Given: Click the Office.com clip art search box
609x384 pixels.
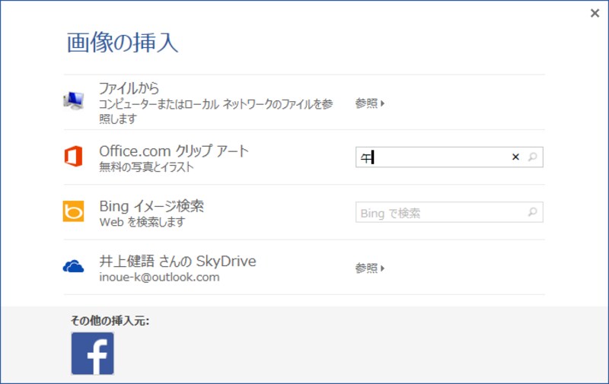Looking at the screenshot, I should (x=449, y=157).
